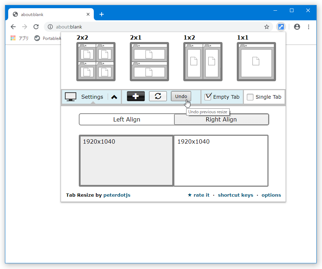
Task: Close the about:blank tab
Action: coord(88,14)
